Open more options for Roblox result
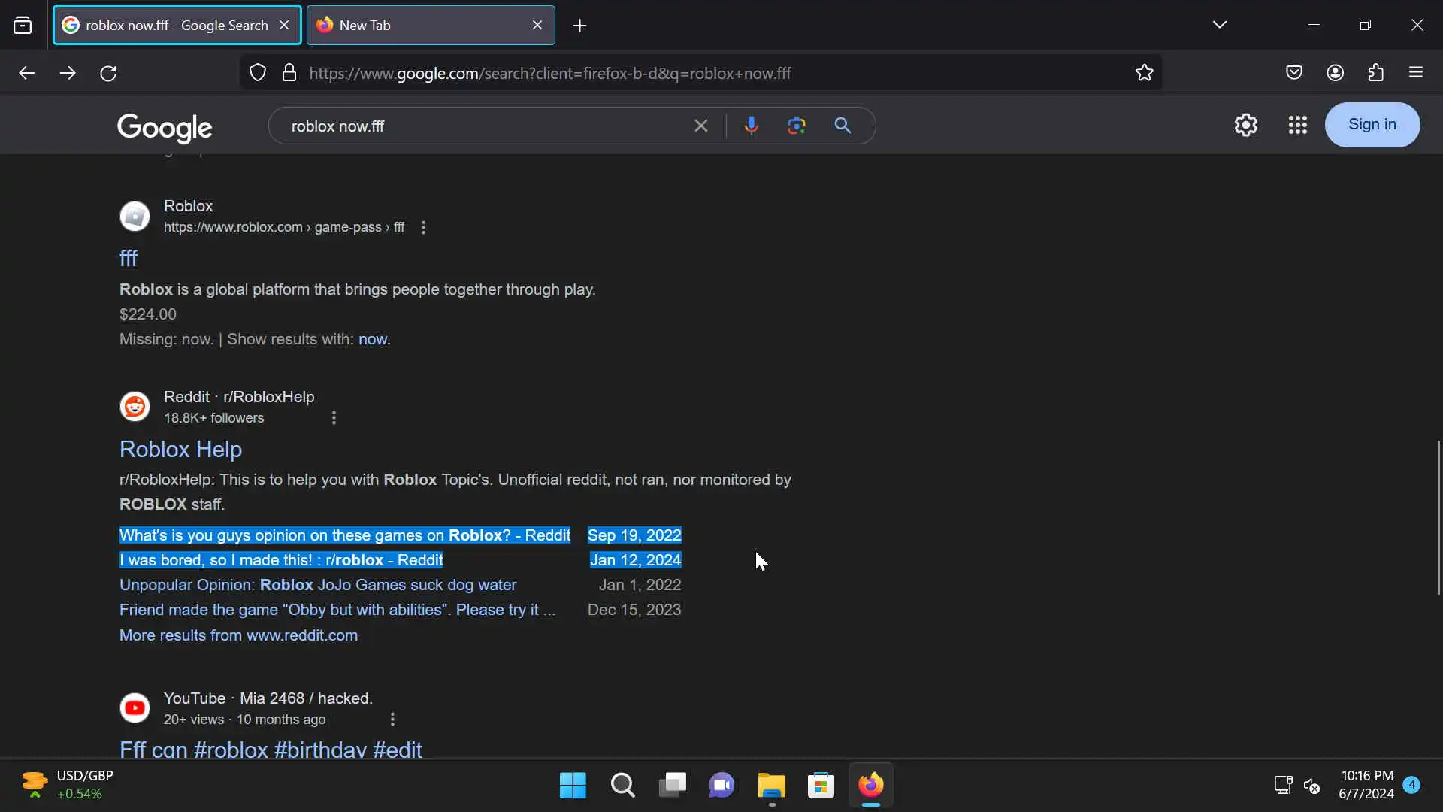1443x812 pixels. 423,227
